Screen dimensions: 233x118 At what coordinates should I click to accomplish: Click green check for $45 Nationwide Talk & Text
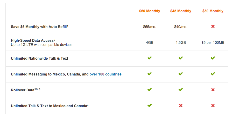tap(181, 58)
